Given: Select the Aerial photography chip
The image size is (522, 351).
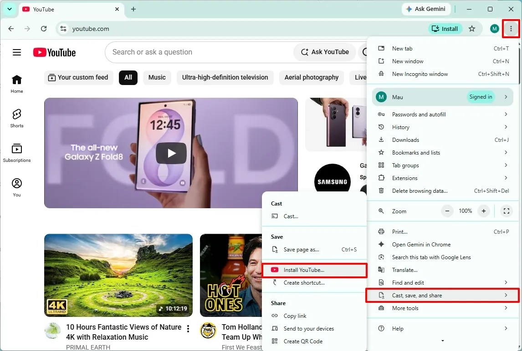Looking at the screenshot, I should pyautogui.click(x=312, y=77).
